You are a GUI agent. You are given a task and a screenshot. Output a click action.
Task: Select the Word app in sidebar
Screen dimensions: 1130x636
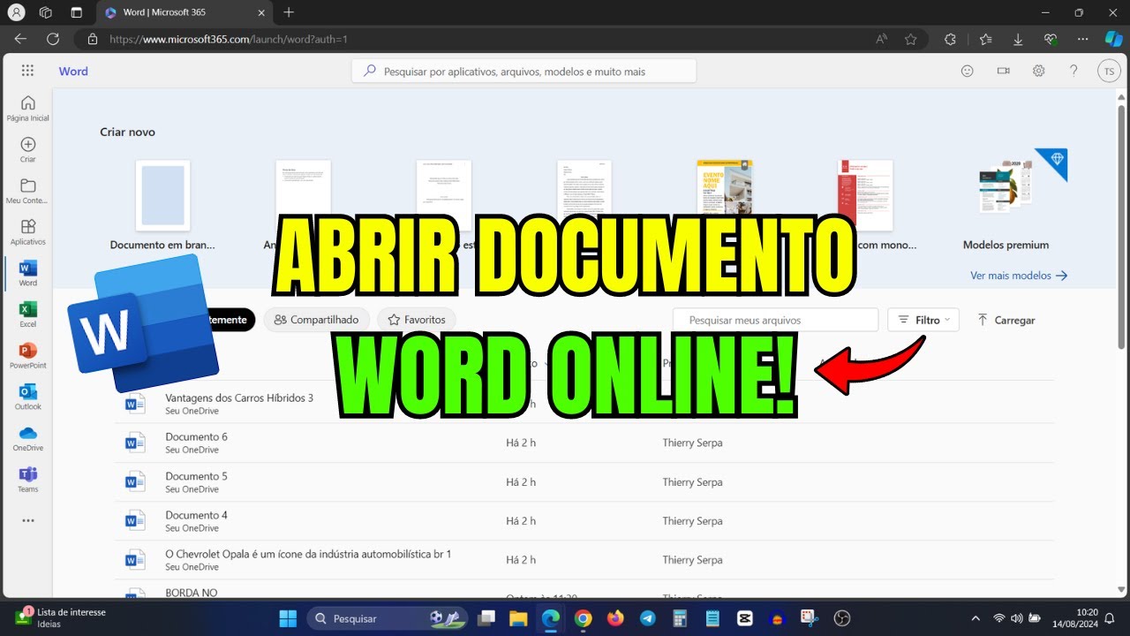pos(28,274)
